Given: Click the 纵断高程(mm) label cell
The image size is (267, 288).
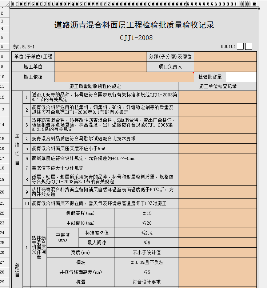Looking at the screenshot, I should [81, 213].
